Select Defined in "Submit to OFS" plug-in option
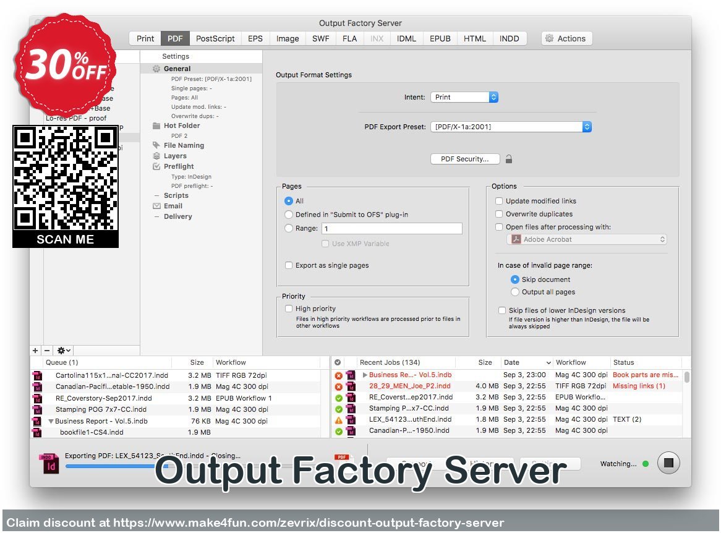Screen dimensions: 721x533 pos(289,215)
